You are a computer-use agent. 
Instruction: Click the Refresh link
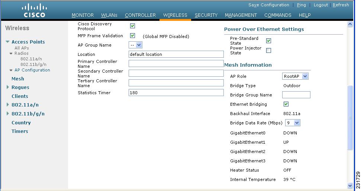(341, 5)
